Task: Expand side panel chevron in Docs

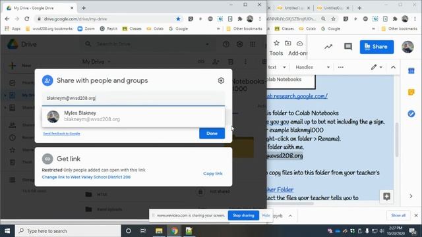Action: coord(411,196)
